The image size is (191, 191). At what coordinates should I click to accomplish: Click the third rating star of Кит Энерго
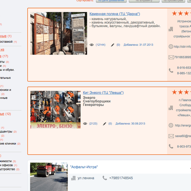pyautogui.click(x=186, y=92)
